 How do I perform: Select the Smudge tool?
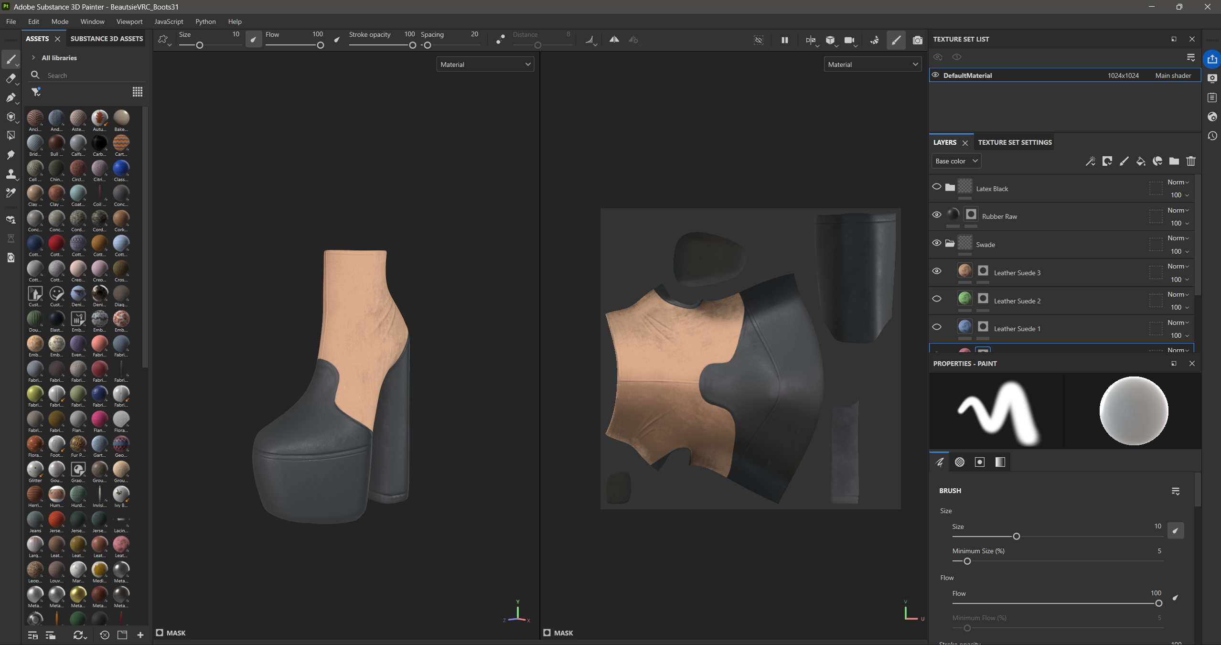tap(11, 155)
